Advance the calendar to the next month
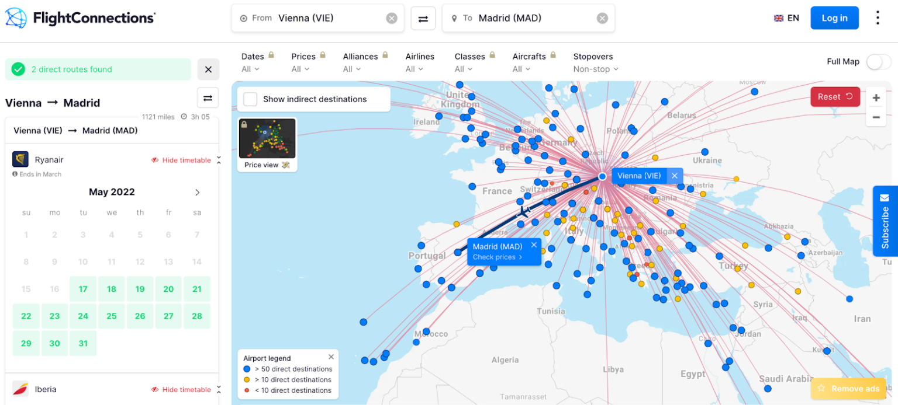Screen dimensions: 898x405 (x=197, y=192)
